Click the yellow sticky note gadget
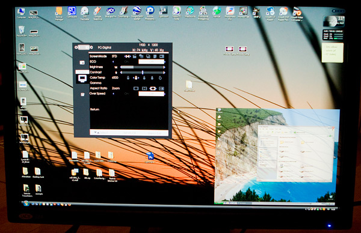Viewport: 361px width, 233px height. (x=333, y=53)
